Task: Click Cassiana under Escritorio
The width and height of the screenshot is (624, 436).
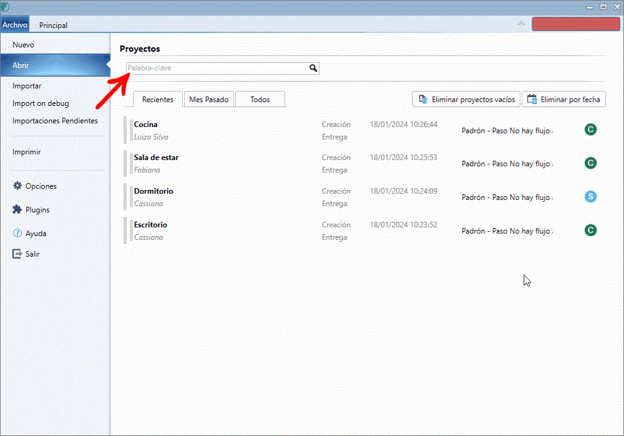Action: (x=149, y=237)
